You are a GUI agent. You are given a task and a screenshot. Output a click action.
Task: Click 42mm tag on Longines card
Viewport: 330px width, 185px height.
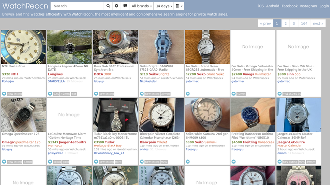(x=65, y=94)
